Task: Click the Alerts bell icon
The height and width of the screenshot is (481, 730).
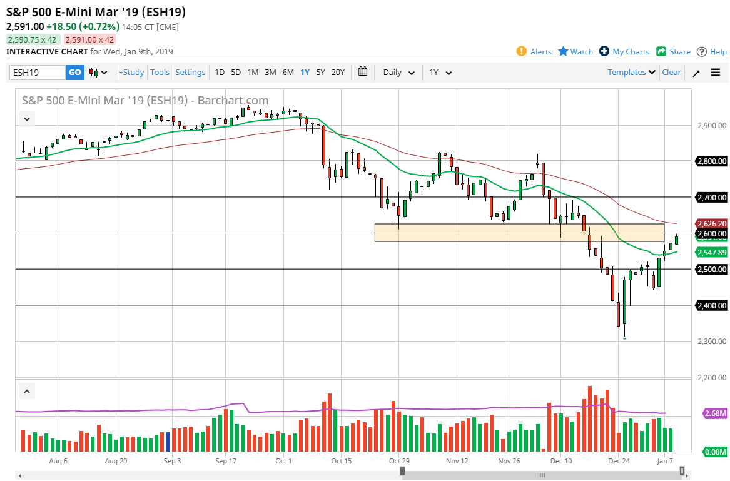Action: 522,51
